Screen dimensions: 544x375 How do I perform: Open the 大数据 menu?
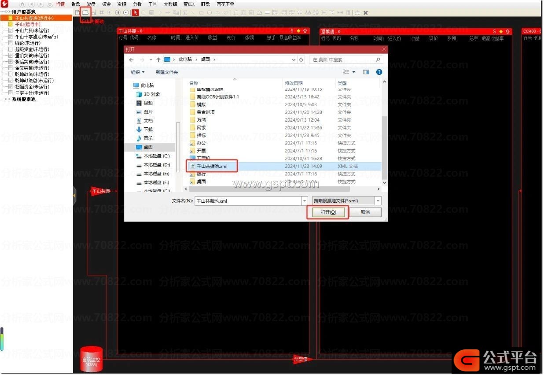coord(170,4)
